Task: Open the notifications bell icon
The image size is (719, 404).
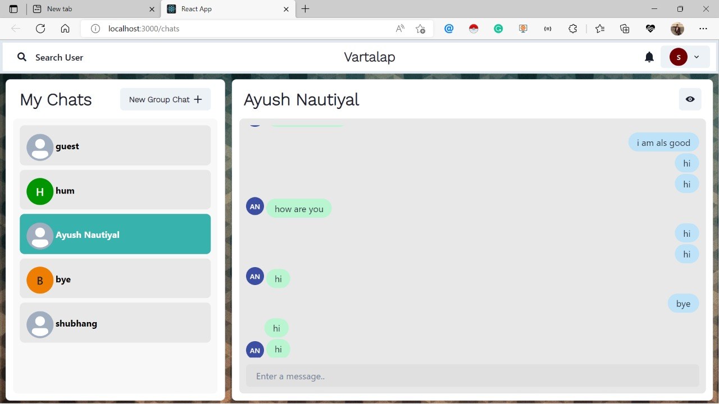Action: [649, 57]
